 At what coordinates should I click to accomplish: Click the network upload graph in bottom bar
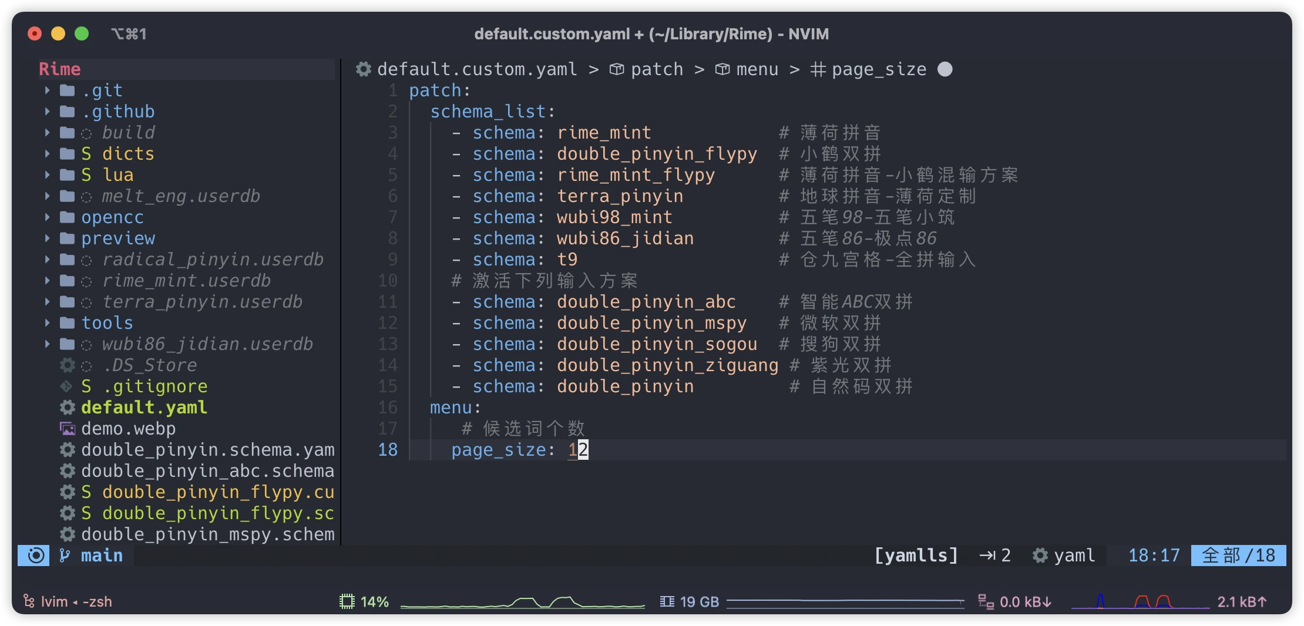[x=1140, y=602]
